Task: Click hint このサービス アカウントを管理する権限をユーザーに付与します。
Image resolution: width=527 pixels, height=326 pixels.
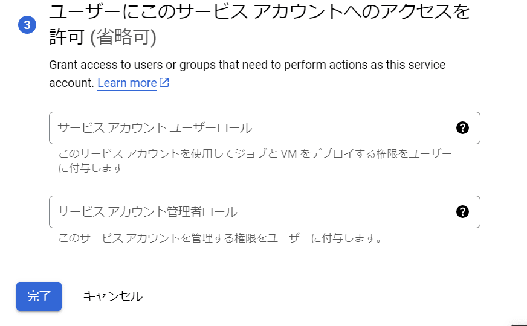Action: [x=221, y=238]
